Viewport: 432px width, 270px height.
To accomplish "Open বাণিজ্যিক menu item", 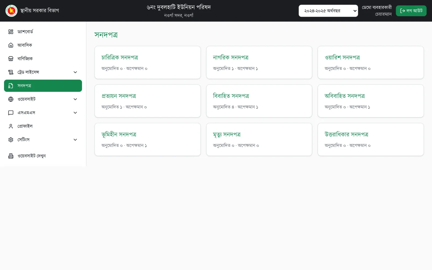I will (x=43, y=59).
